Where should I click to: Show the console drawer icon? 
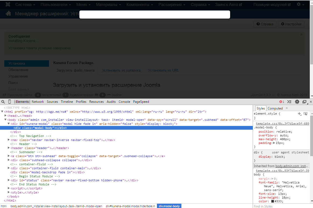point(289,102)
